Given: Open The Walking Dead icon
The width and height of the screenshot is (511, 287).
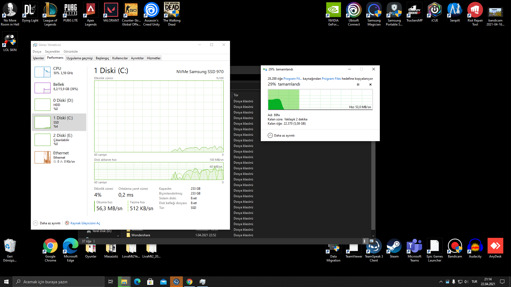Looking at the screenshot, I should (172, 14).
